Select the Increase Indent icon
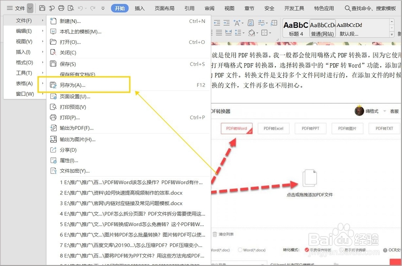 226,23
